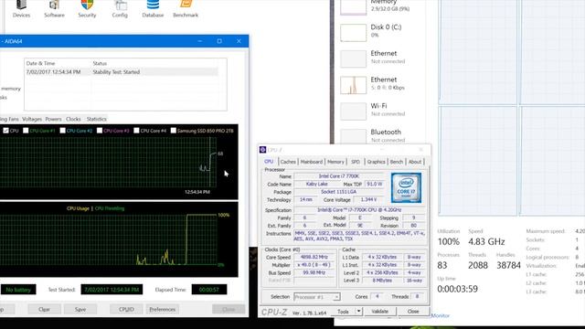
Task: Click the Validate button in CPU-Z
Action: coord(380,311)
